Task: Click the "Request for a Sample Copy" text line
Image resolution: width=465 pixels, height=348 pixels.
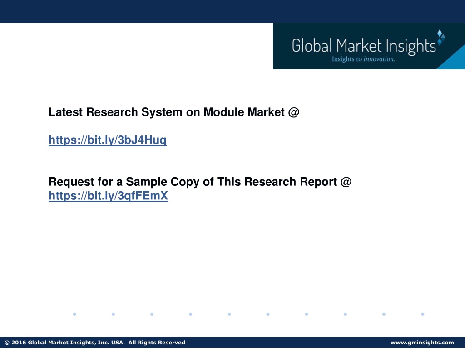Action: (x=200, y=182)
